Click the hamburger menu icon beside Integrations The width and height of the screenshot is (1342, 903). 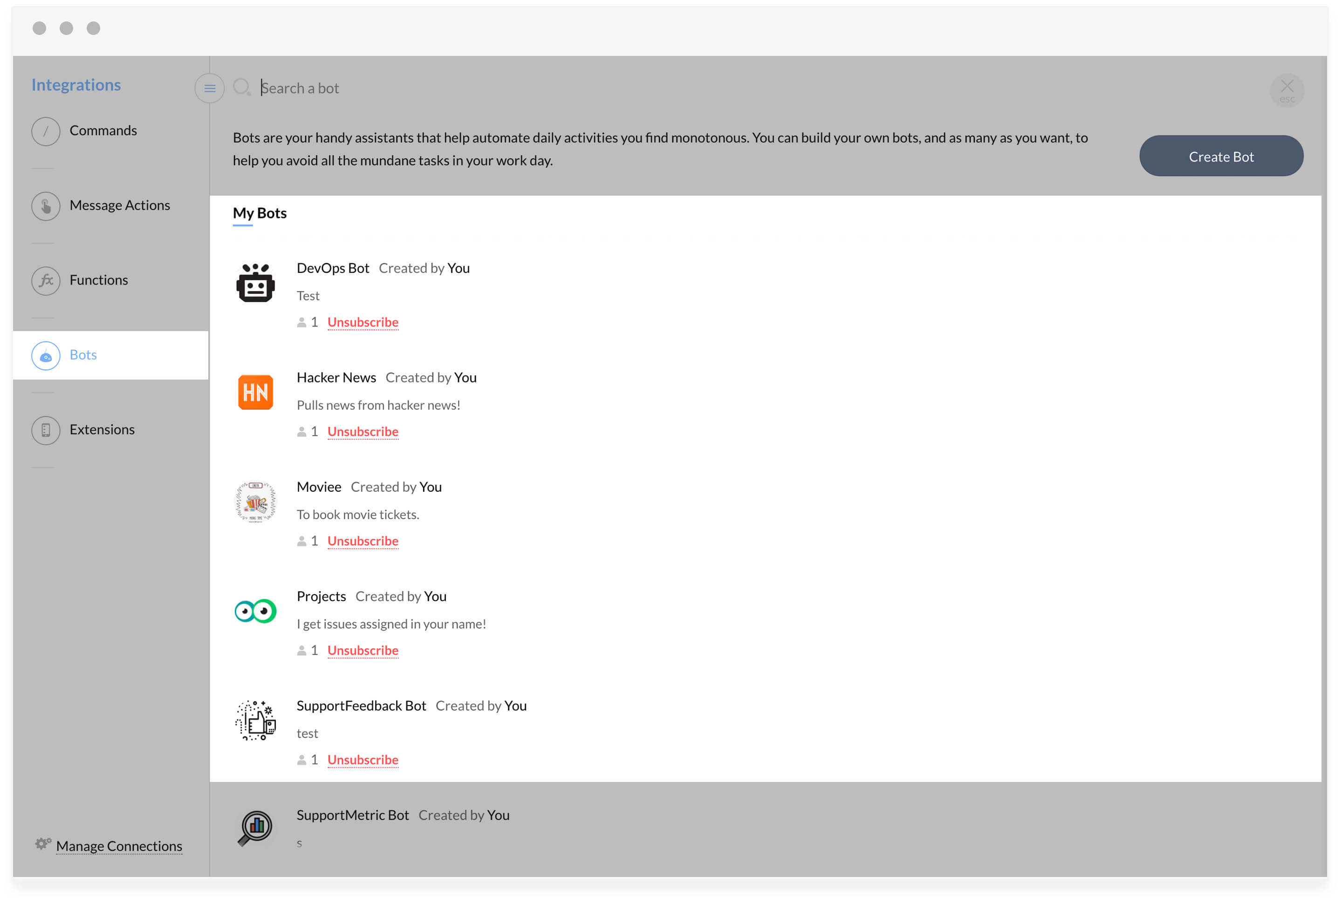click(210, 88)
